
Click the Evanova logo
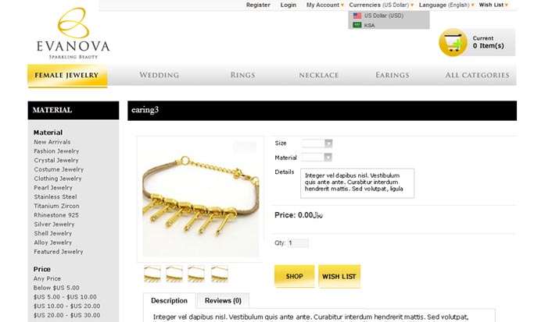73,34
